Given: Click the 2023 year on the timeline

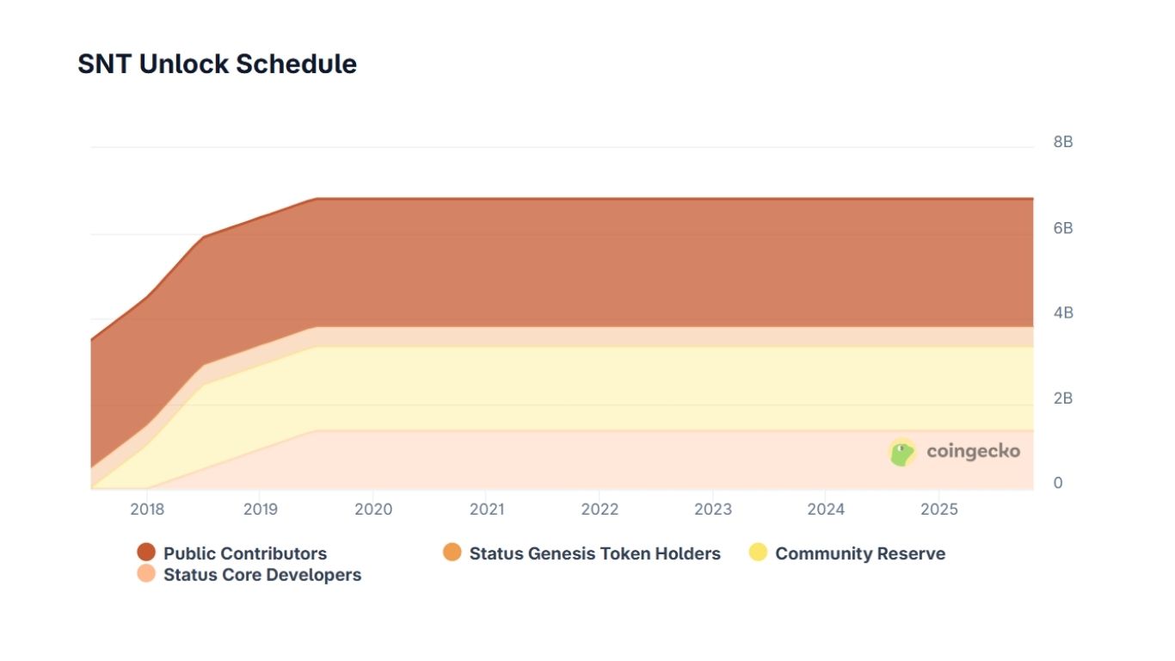Looking at the screenshot, I should 713,510.
